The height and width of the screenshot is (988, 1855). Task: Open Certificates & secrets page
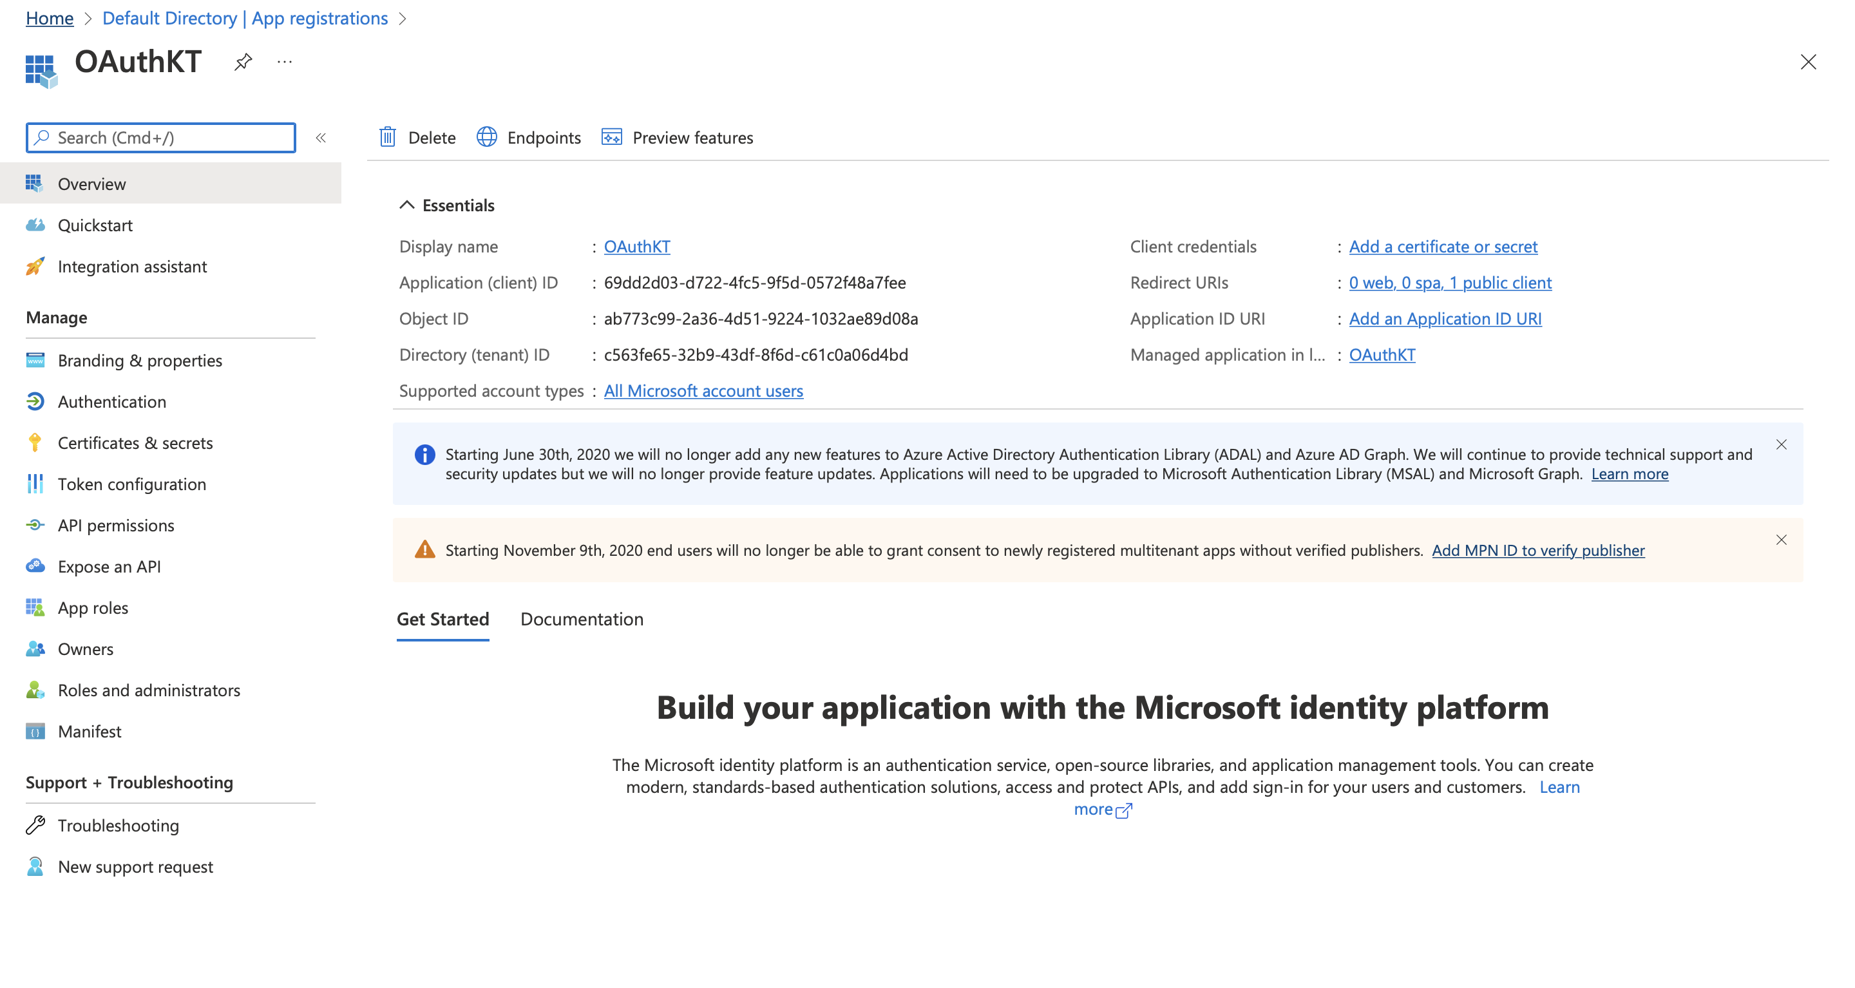pos(171,442)
